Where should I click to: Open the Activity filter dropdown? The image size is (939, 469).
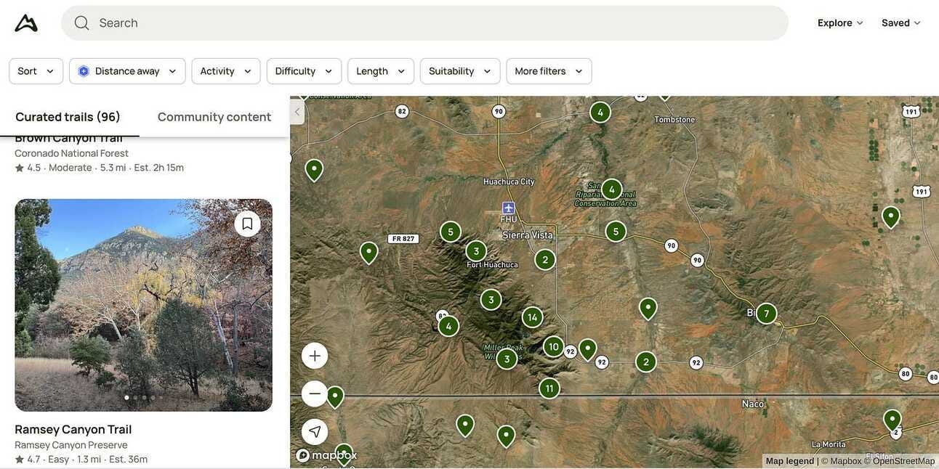point(226,71)
